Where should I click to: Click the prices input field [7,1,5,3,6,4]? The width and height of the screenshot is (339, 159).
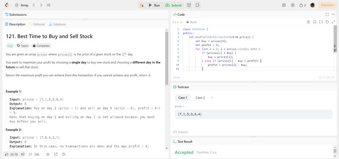click(253, 114)
